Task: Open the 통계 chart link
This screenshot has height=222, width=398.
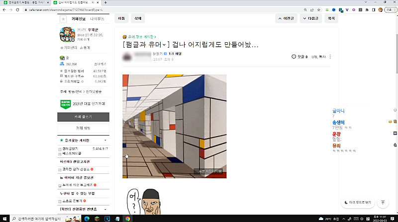Action: 85,48
